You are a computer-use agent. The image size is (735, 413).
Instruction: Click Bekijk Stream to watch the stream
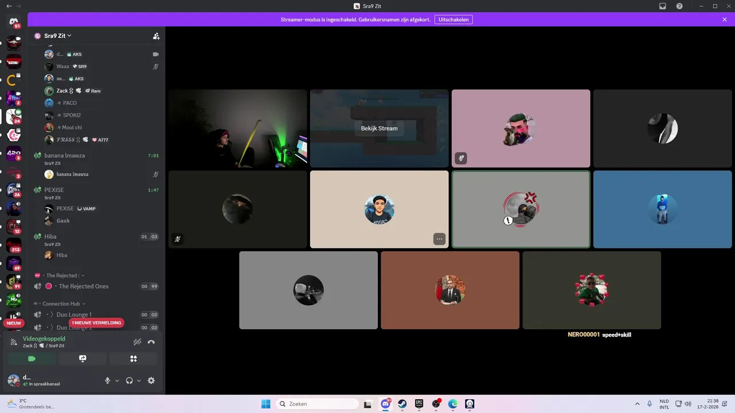click(379, 128)
